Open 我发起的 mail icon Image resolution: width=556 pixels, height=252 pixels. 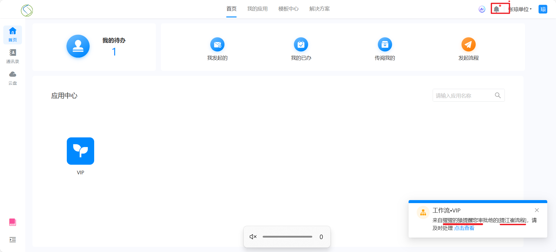[217, 45]
